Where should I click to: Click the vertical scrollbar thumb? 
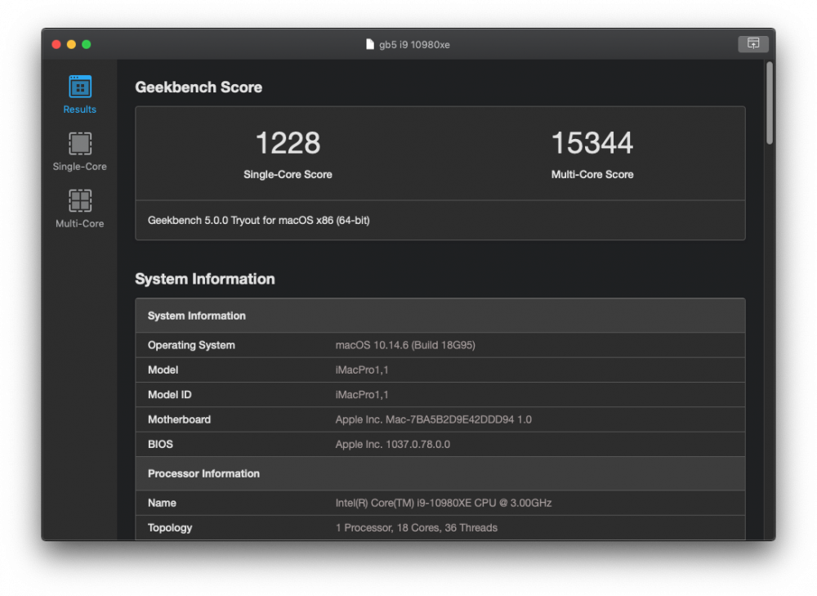769,103
